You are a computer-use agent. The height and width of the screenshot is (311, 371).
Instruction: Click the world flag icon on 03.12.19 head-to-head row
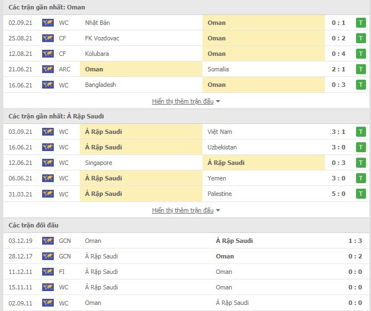coord(48,241)
